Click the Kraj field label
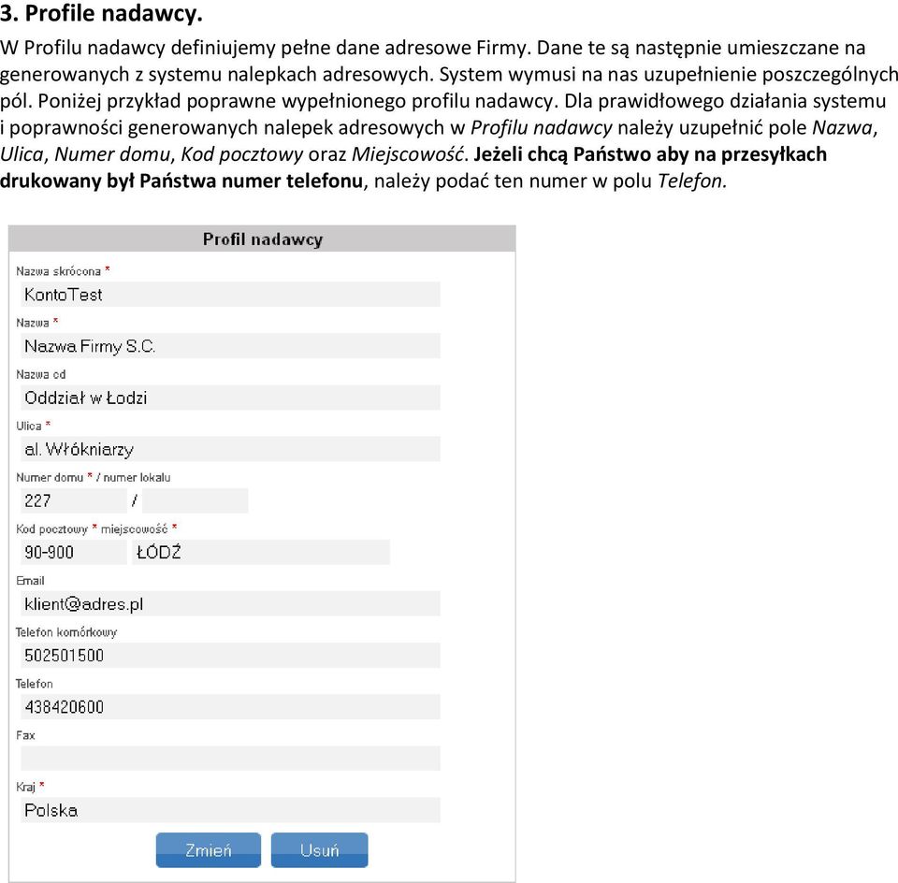This screenshot has width=898, height=883. pos(25,787)
